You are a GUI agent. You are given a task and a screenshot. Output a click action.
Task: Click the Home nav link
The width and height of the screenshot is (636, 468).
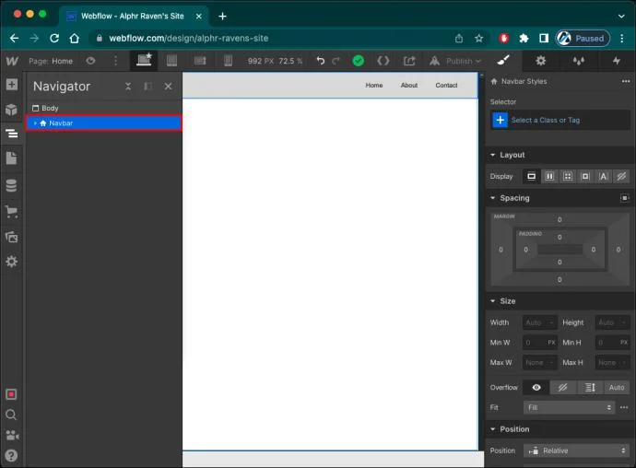[374, 85]
